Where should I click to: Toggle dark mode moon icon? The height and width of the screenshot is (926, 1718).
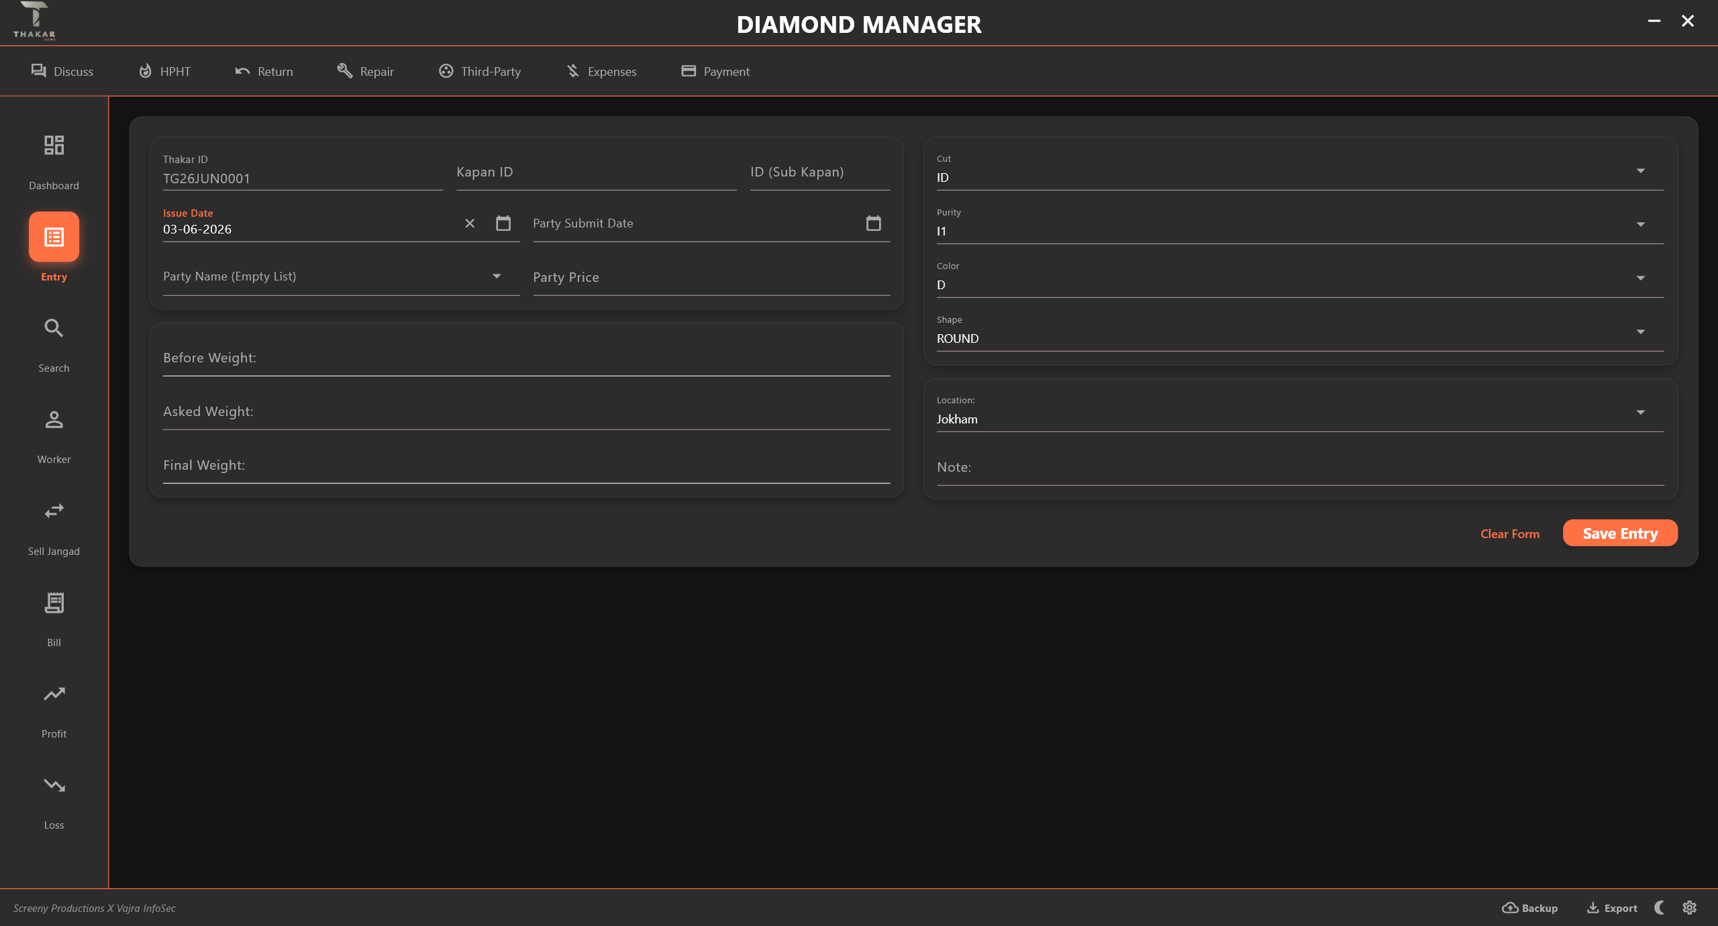[1660, 907]
